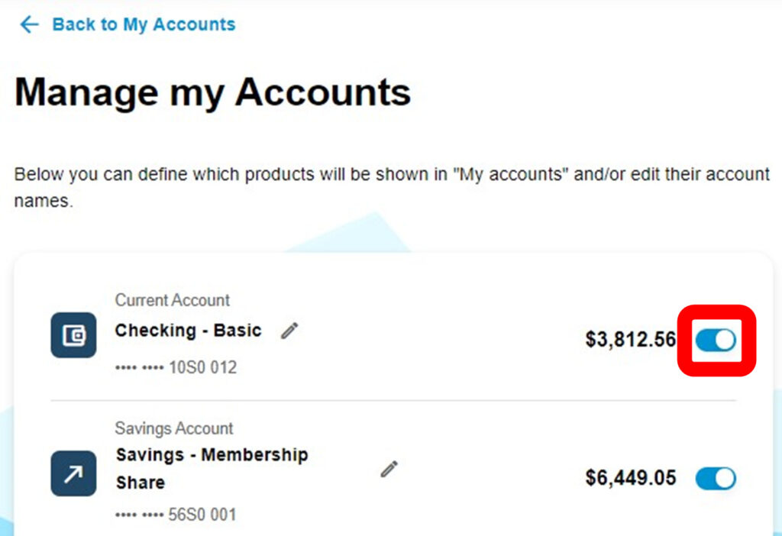Select the Savings - Membership Share title
This screenshot has height=536, width=782.
(x=212, y=455)
